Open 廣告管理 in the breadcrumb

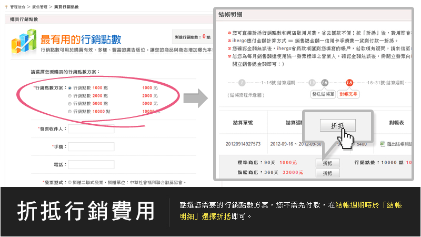click(39, 6)
